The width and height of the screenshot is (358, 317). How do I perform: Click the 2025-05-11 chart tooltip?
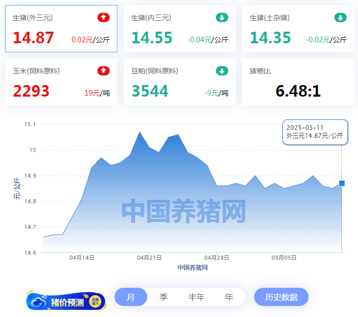tap(315, 132)
